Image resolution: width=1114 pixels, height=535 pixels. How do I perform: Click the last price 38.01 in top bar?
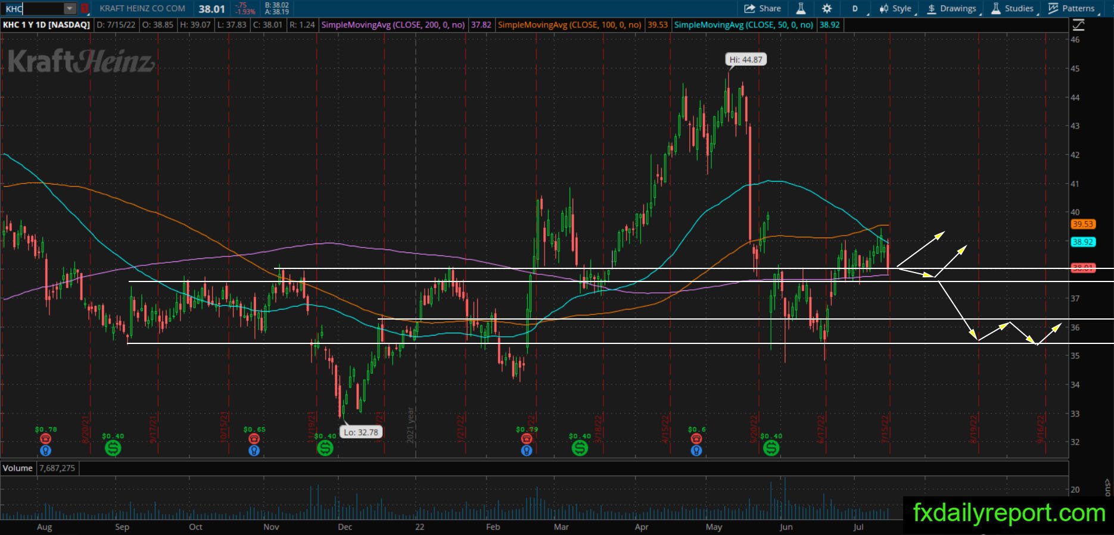[211, 9]
